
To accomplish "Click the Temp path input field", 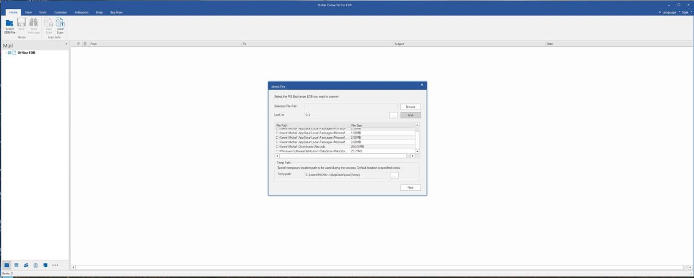I will (346, 175).
